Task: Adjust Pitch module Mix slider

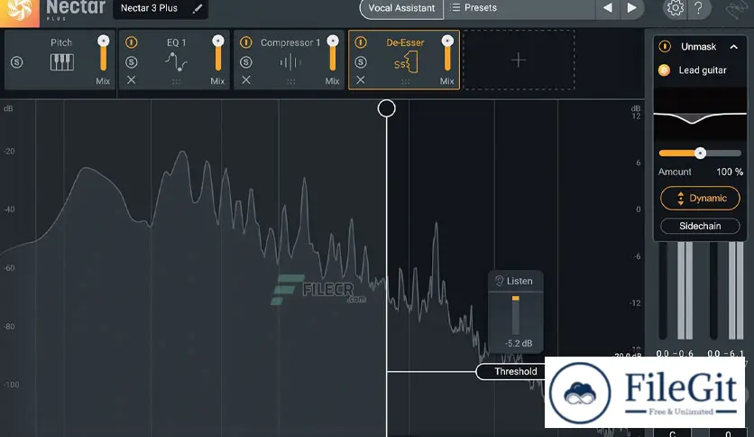Action: click(103, 53)
